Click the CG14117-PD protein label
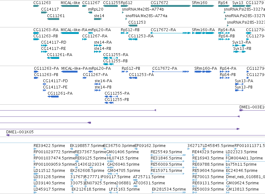The image size is (265, 194). (55, 81)
